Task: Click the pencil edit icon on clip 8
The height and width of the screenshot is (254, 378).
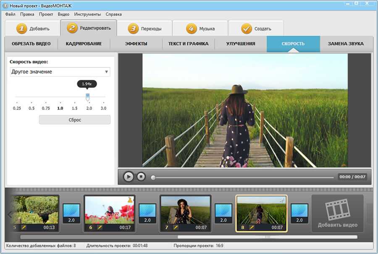Action: click(x=252, y=227)
